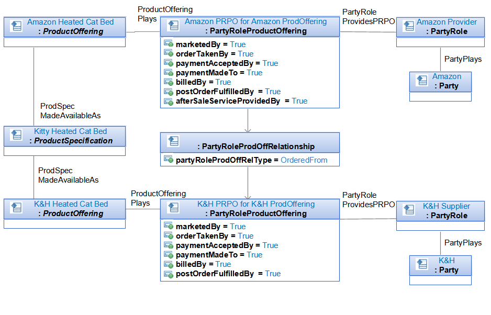
Task: Click the Amazon Party instance icon
Action: (x=422, y=81)
